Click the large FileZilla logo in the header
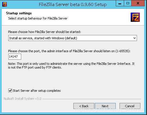 (135, 17)
